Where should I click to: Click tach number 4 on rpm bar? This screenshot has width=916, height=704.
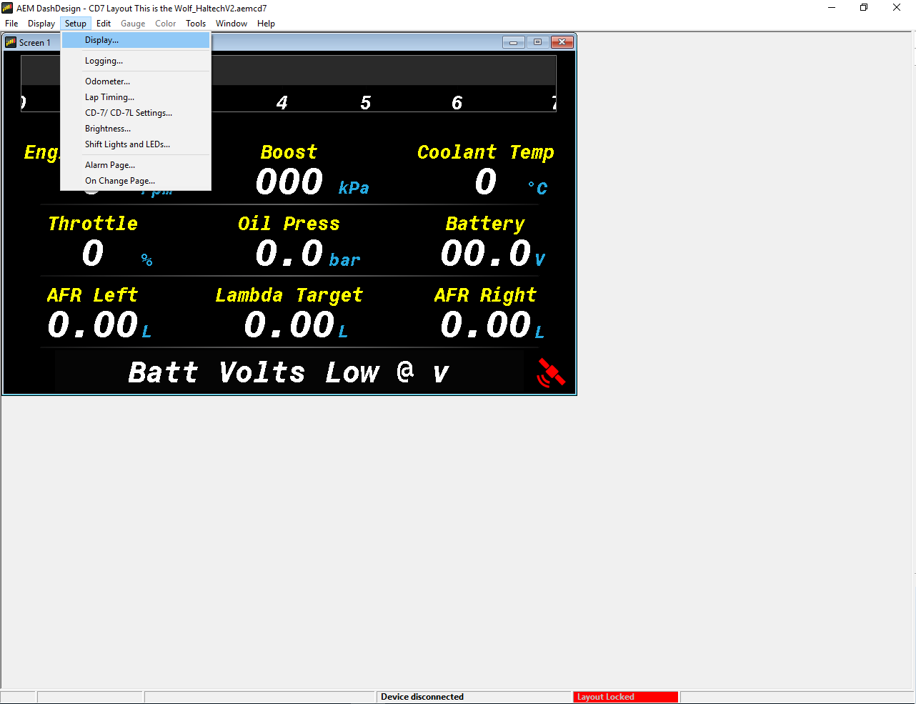click(x=282, y=103)
